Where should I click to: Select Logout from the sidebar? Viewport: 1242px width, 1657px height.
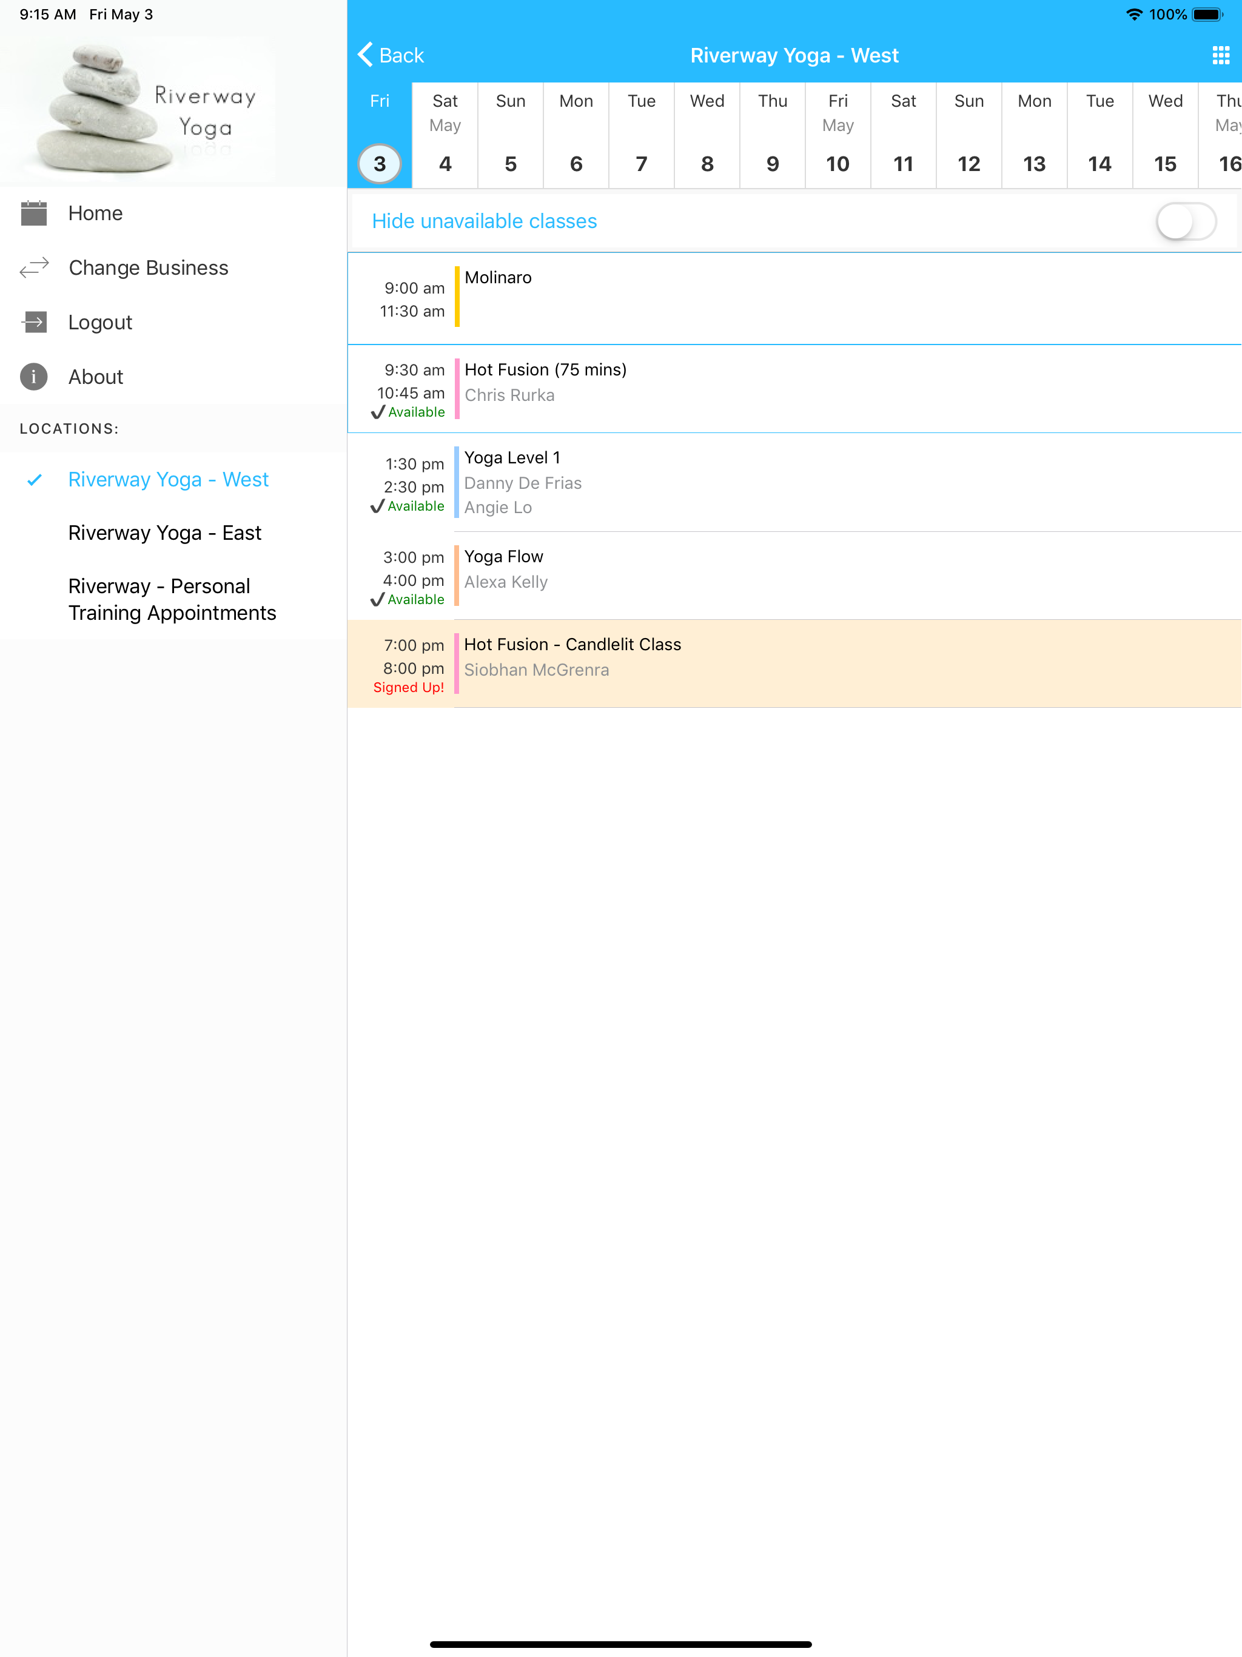coord(173,322)
